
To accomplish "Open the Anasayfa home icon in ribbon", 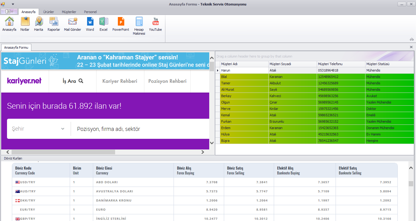I will (x=9, y=24).
